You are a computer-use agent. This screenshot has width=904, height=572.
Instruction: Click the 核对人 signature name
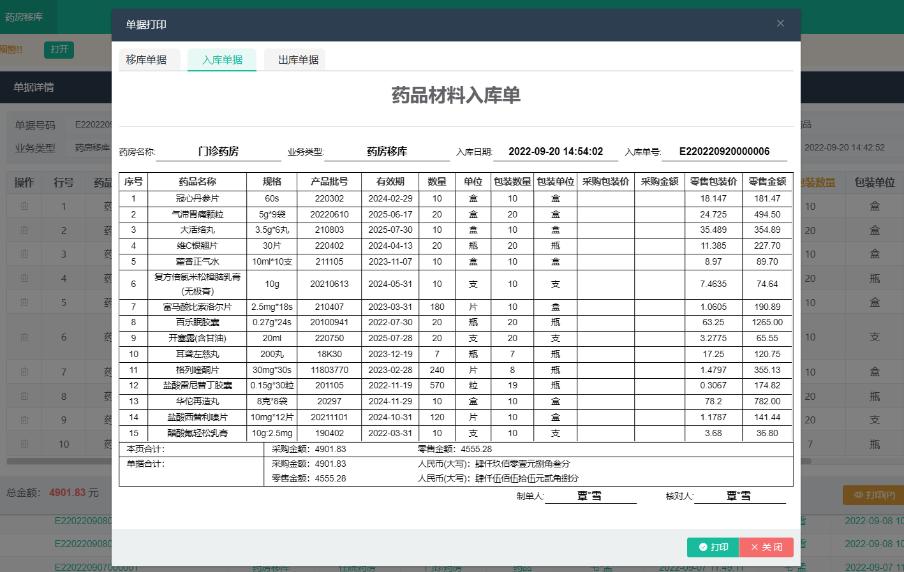739,496
